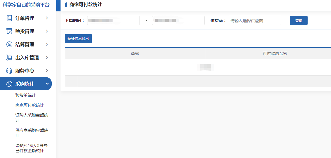The width and height of the screenshot is (331, 158).
Task: Expand the 结算管理 chevron
Action: pos(47,44)
